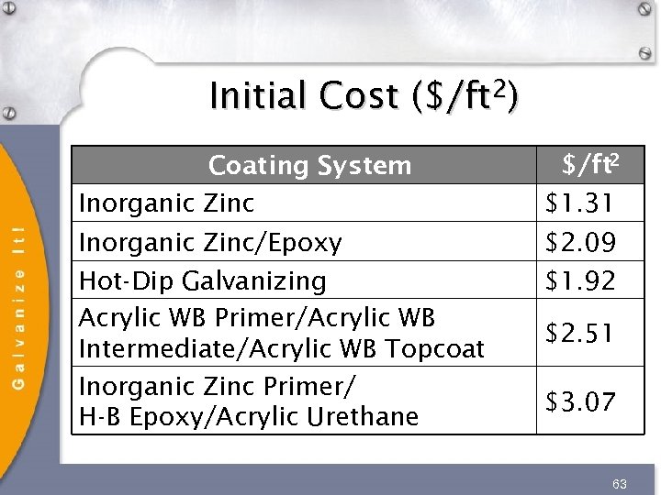
Task: Click the screw icon left of the title
Action: pos(10,112)
